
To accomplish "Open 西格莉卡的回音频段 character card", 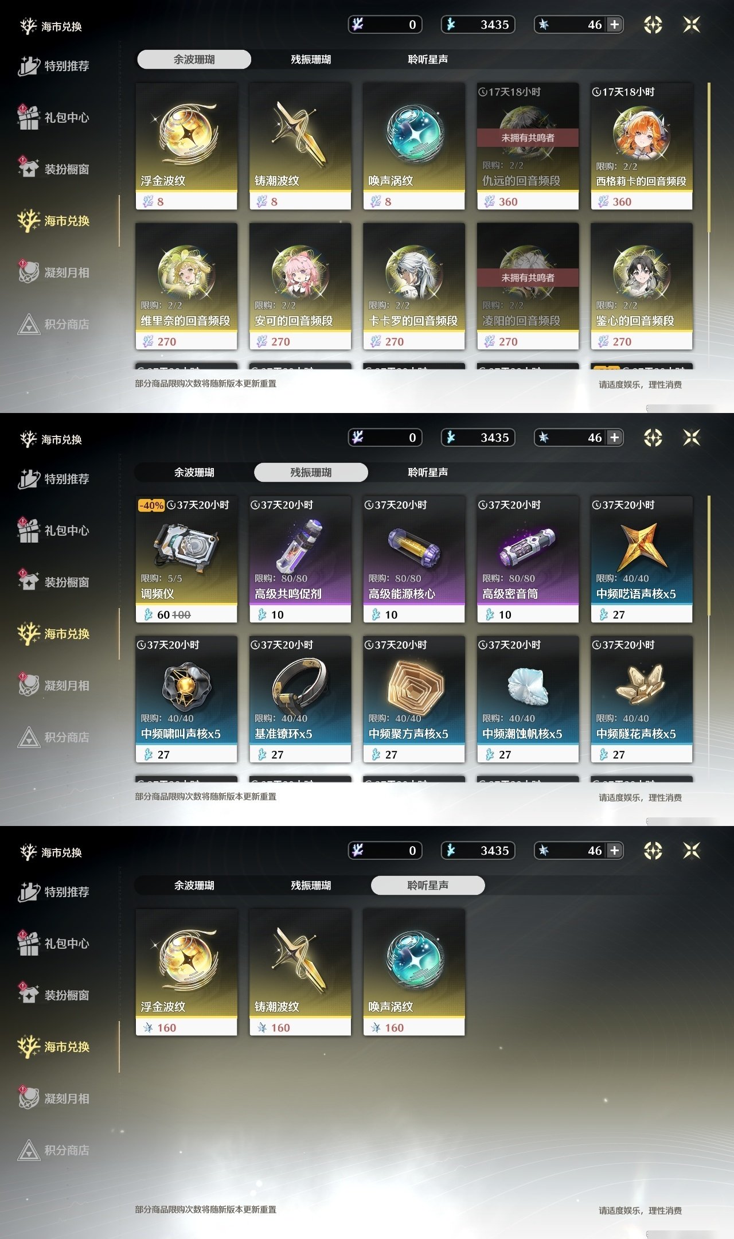I will click(642, 146).
